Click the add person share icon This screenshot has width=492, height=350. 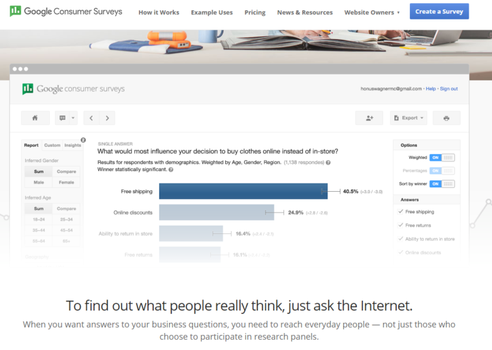[369, 118]
